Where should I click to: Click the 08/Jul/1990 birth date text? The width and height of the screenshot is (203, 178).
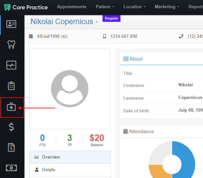click(48, 36)
